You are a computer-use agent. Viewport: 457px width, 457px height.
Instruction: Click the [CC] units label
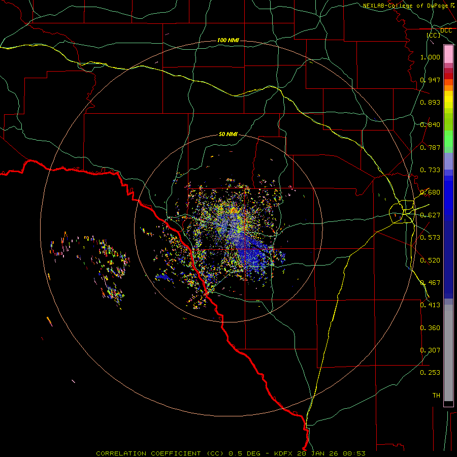tap(434, 35)
